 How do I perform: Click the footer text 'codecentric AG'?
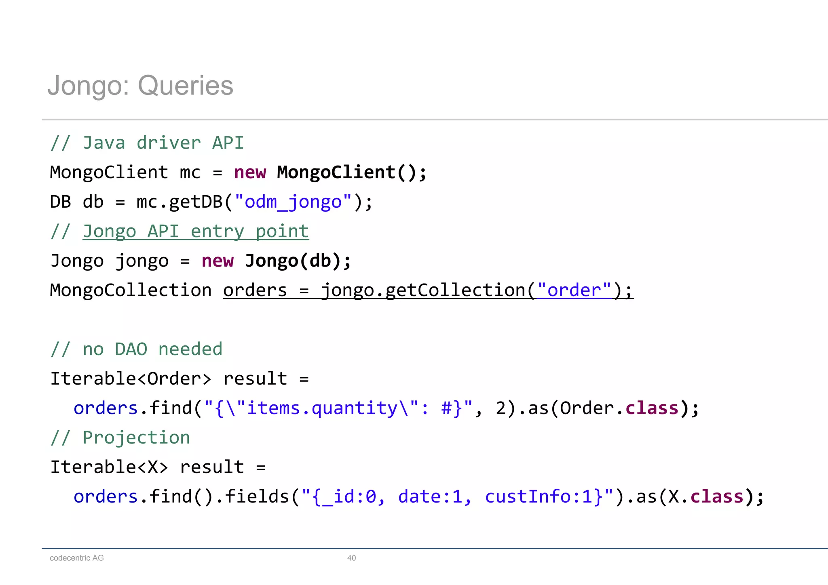tap(77, 558)
